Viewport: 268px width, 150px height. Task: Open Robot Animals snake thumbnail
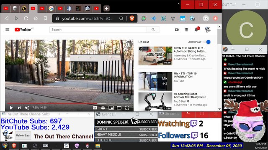click(x=155, y=102)
